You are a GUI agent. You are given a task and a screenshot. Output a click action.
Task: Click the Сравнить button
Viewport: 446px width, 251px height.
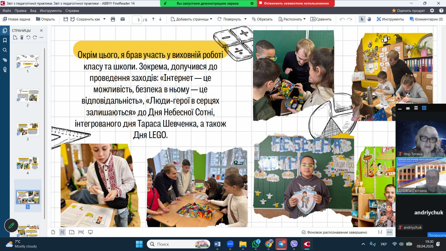[x=321, y=19]
